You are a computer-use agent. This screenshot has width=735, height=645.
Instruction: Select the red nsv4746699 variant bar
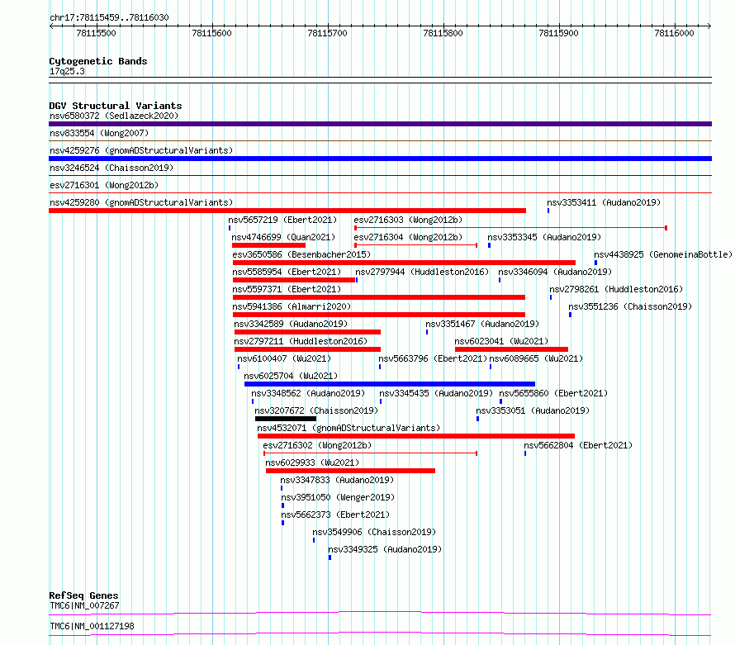(268, 245)
